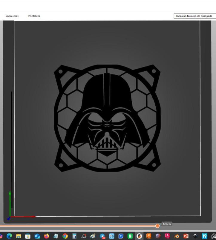The image size is (216, 240).
Task: Open Microsoft Edge from the taskbar
Action: pos(9,236)
